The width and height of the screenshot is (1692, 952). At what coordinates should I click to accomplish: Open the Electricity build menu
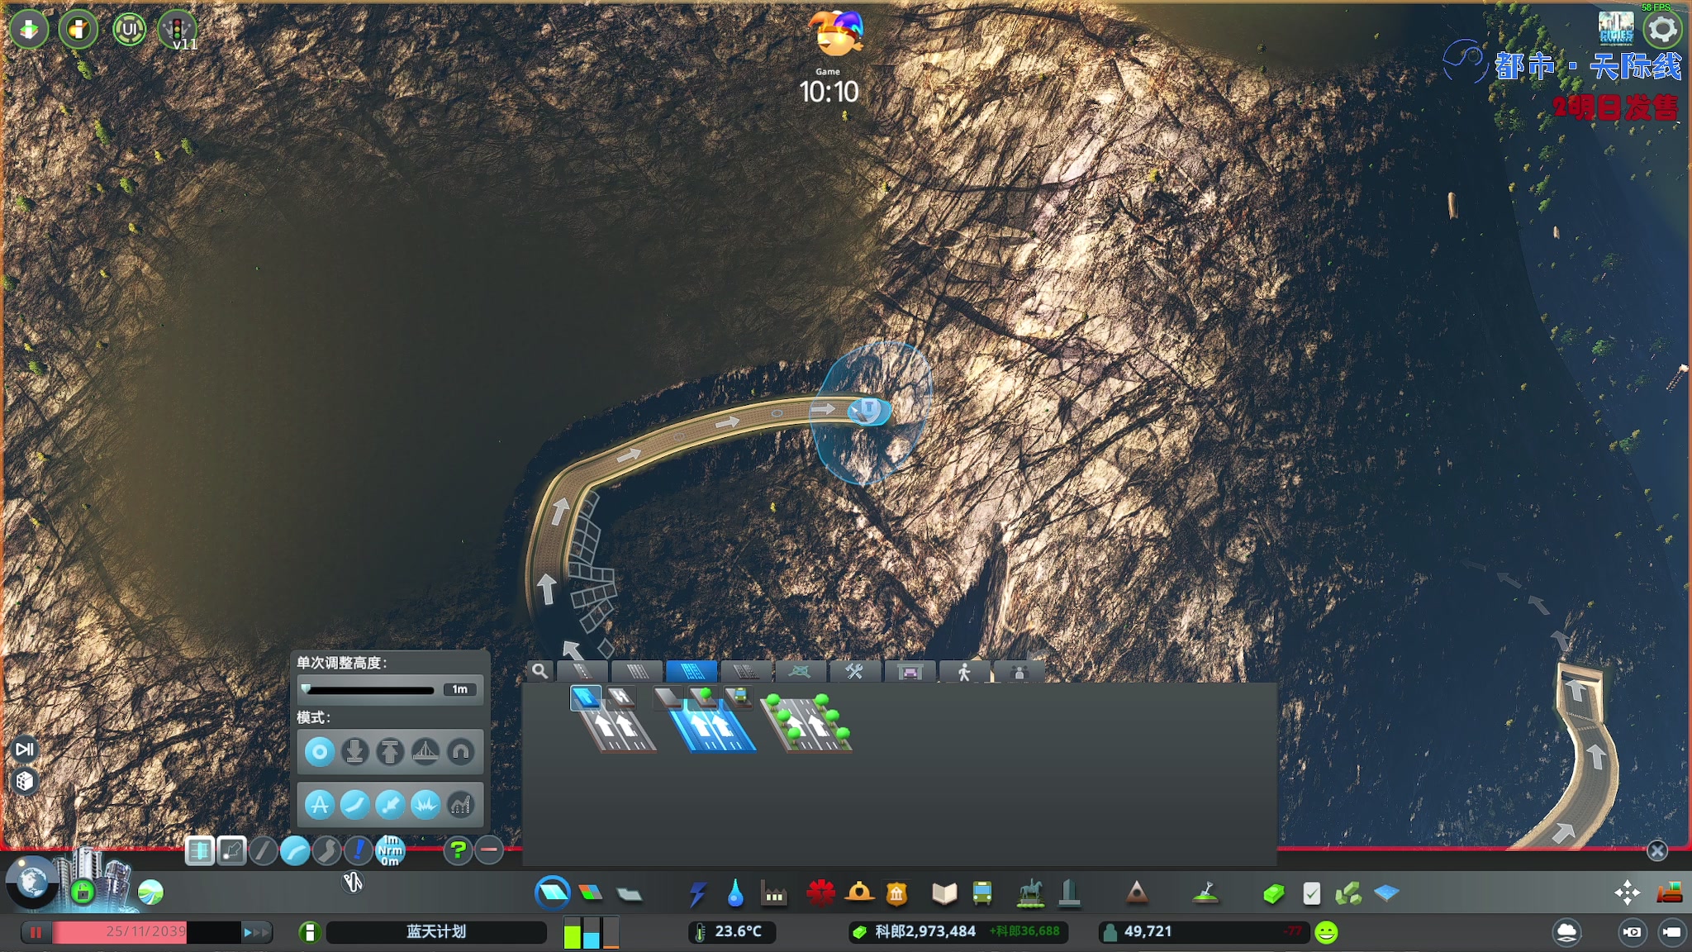(697, 893)
